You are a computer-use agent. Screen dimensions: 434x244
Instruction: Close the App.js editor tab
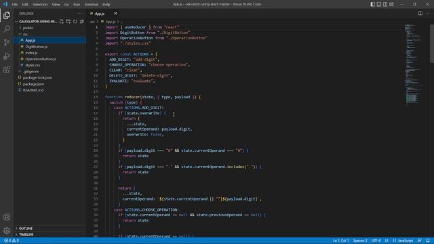[115, 14]
